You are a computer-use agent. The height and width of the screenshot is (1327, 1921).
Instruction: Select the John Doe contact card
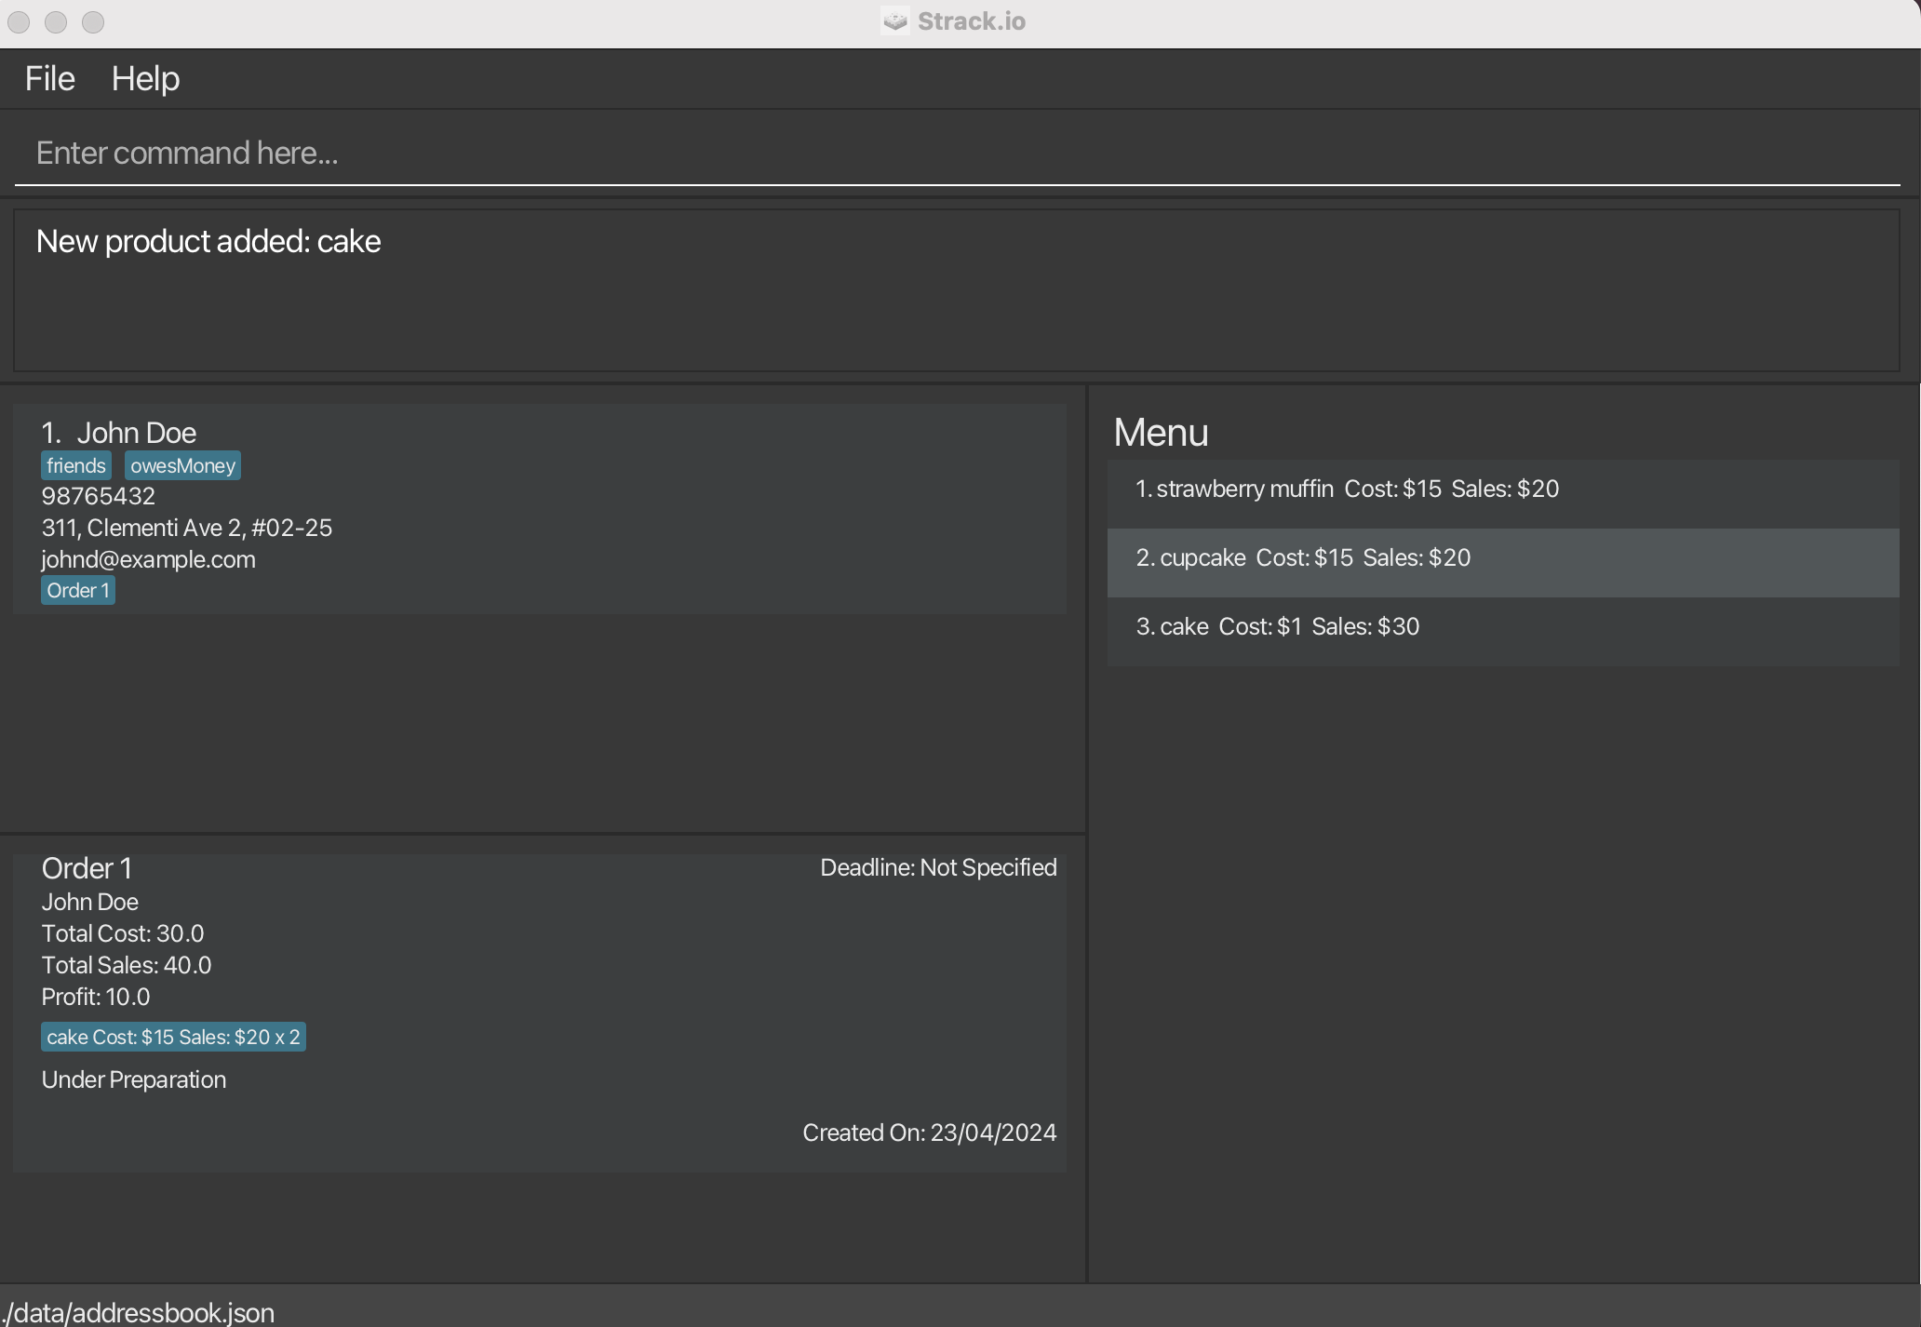click(652, 507)
